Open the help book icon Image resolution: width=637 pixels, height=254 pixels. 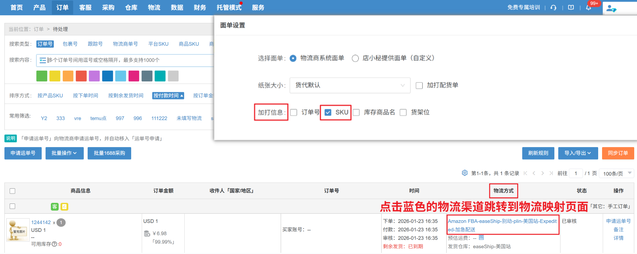[571, 7]
